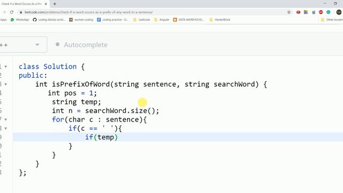Click the "class Solution {" line

pyautogui.click(x=51, y=66)
